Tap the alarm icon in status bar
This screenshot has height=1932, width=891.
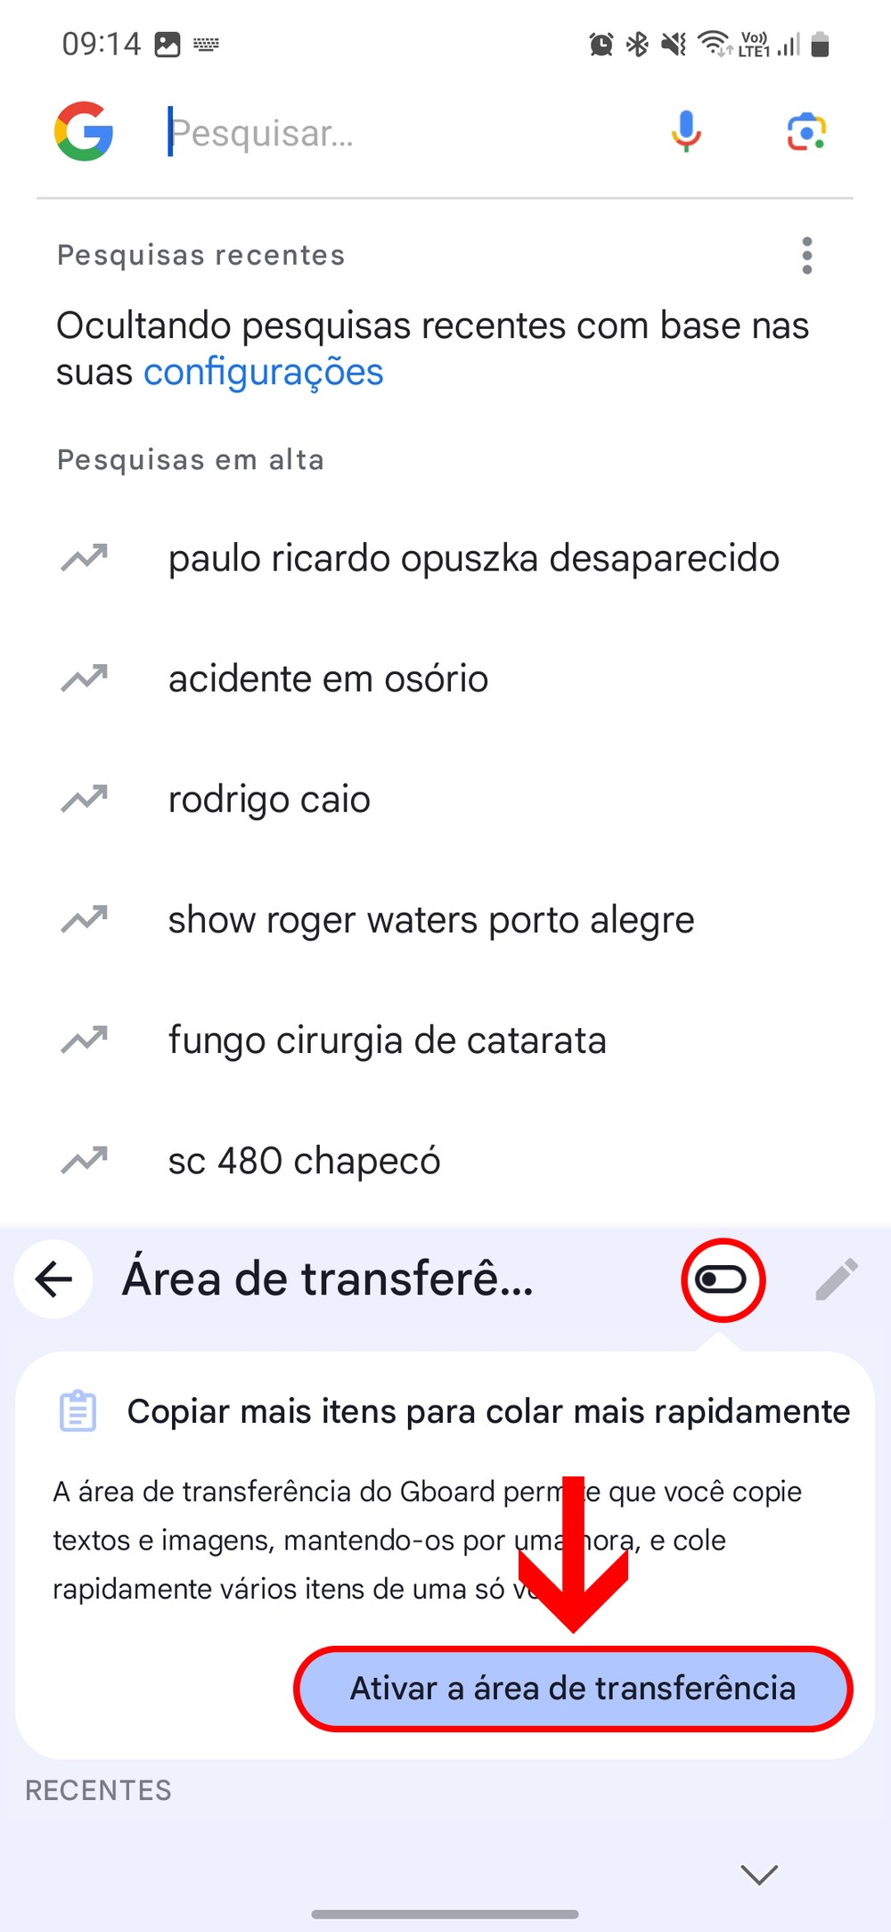601,44
